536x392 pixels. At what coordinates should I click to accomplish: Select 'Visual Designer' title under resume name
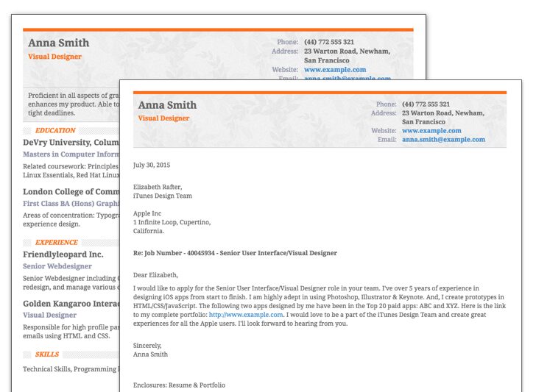click(55, 57)
